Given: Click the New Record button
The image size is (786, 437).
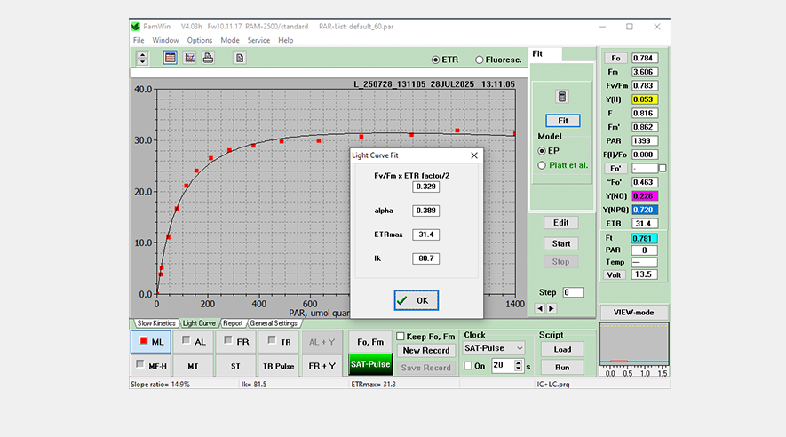Looking at the screenshot, I should click(x=426, y=350).
